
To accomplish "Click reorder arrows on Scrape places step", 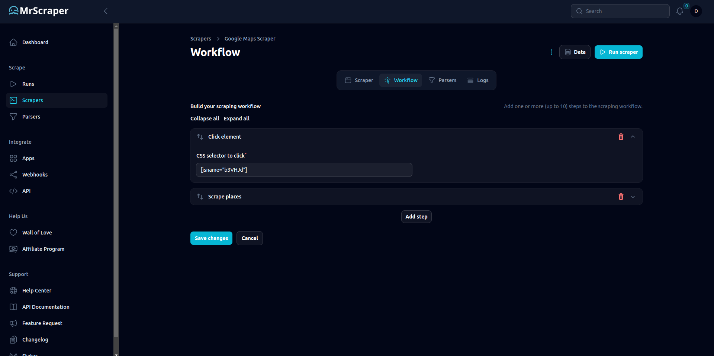I will (200, 197).
